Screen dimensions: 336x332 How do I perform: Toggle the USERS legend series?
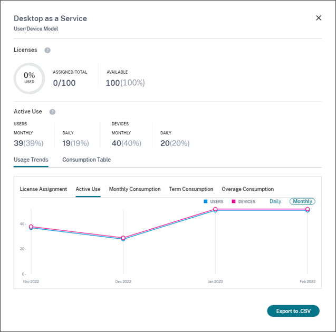(x=214, y=201)
